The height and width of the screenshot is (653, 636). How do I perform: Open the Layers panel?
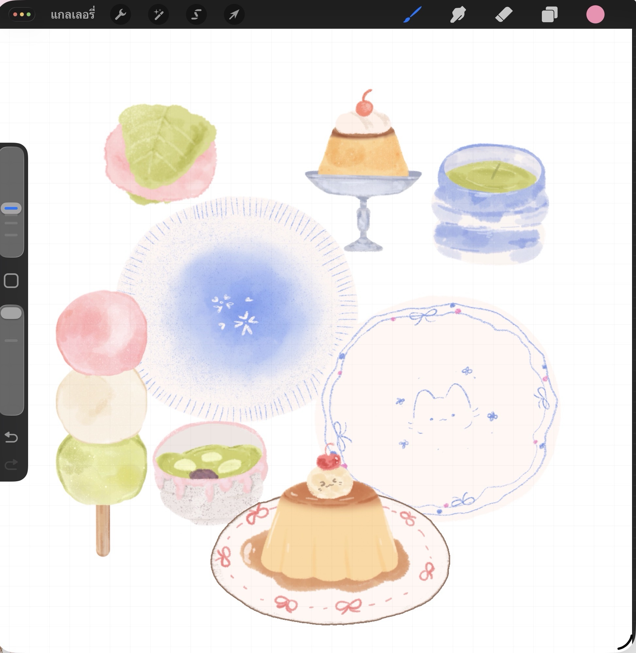pyautogui.click(x=549, y=15)
